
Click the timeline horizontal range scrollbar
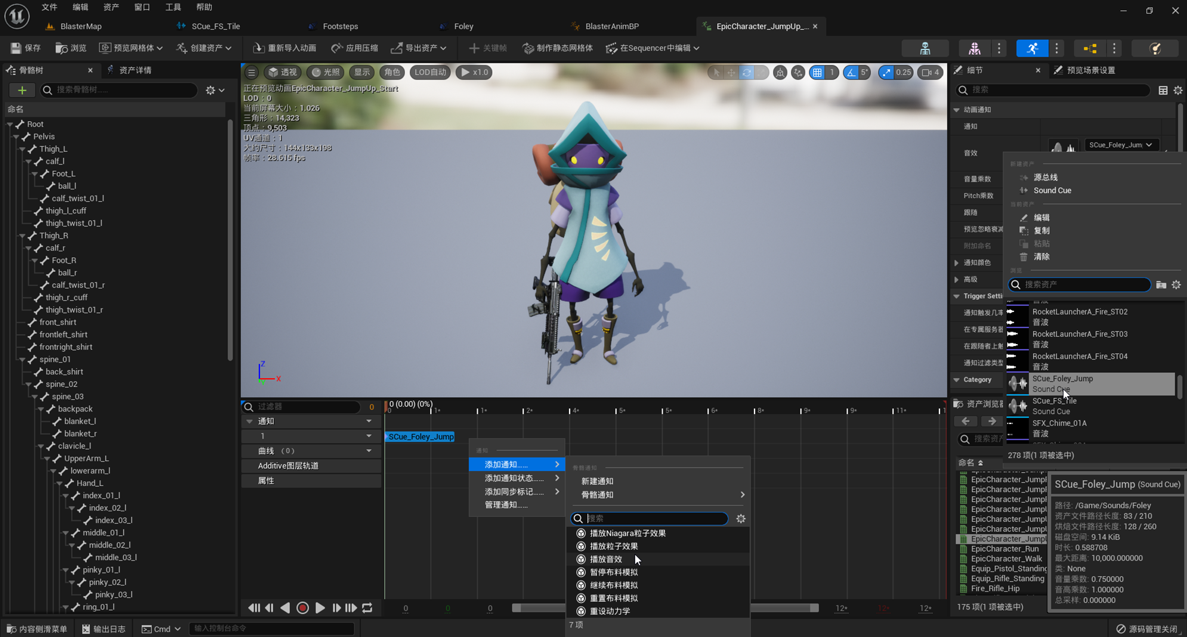pos(665,608)
